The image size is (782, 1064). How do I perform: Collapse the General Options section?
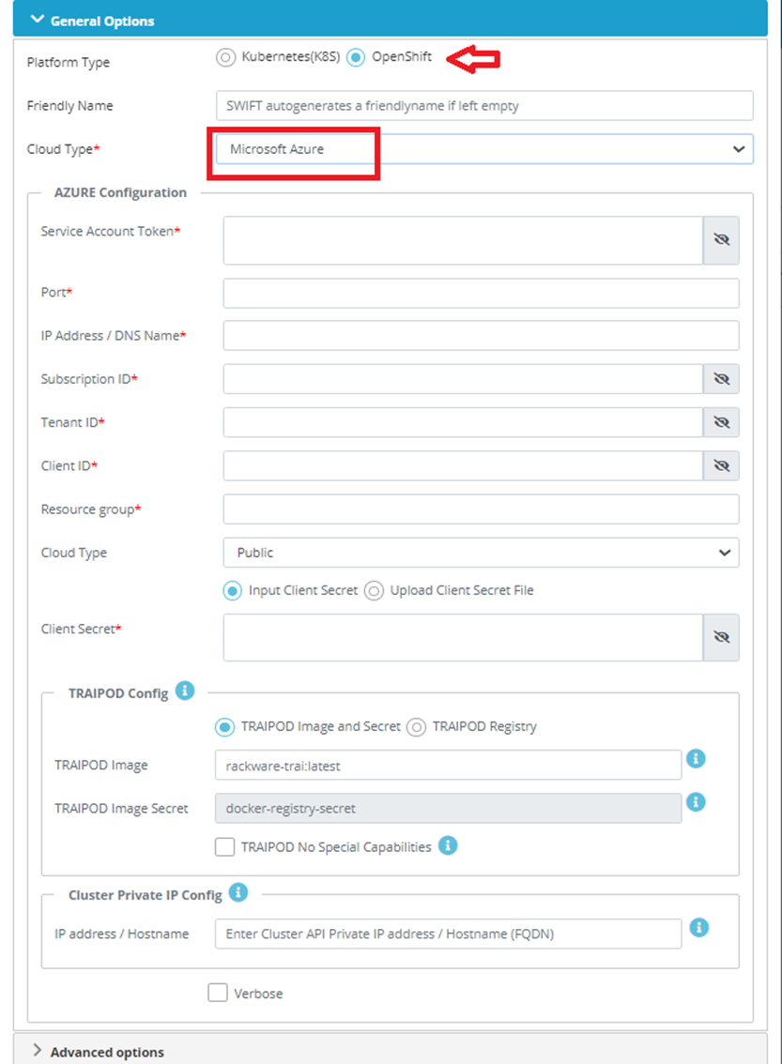click(391, 19)
